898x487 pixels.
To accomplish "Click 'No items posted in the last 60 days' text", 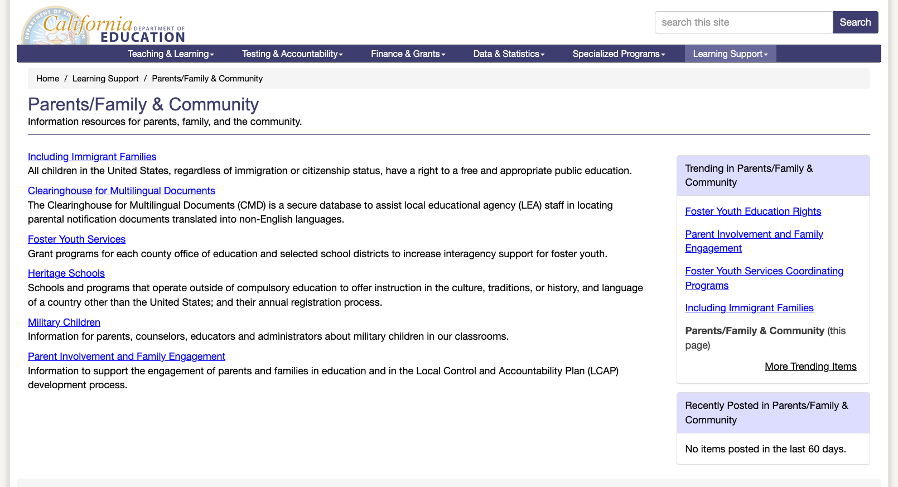I will (x=765, y=449).
